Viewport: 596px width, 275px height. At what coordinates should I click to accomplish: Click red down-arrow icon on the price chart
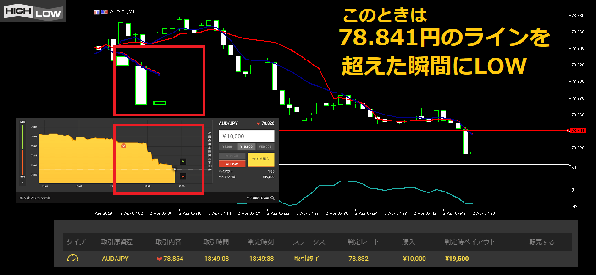(x=183, y=176)
